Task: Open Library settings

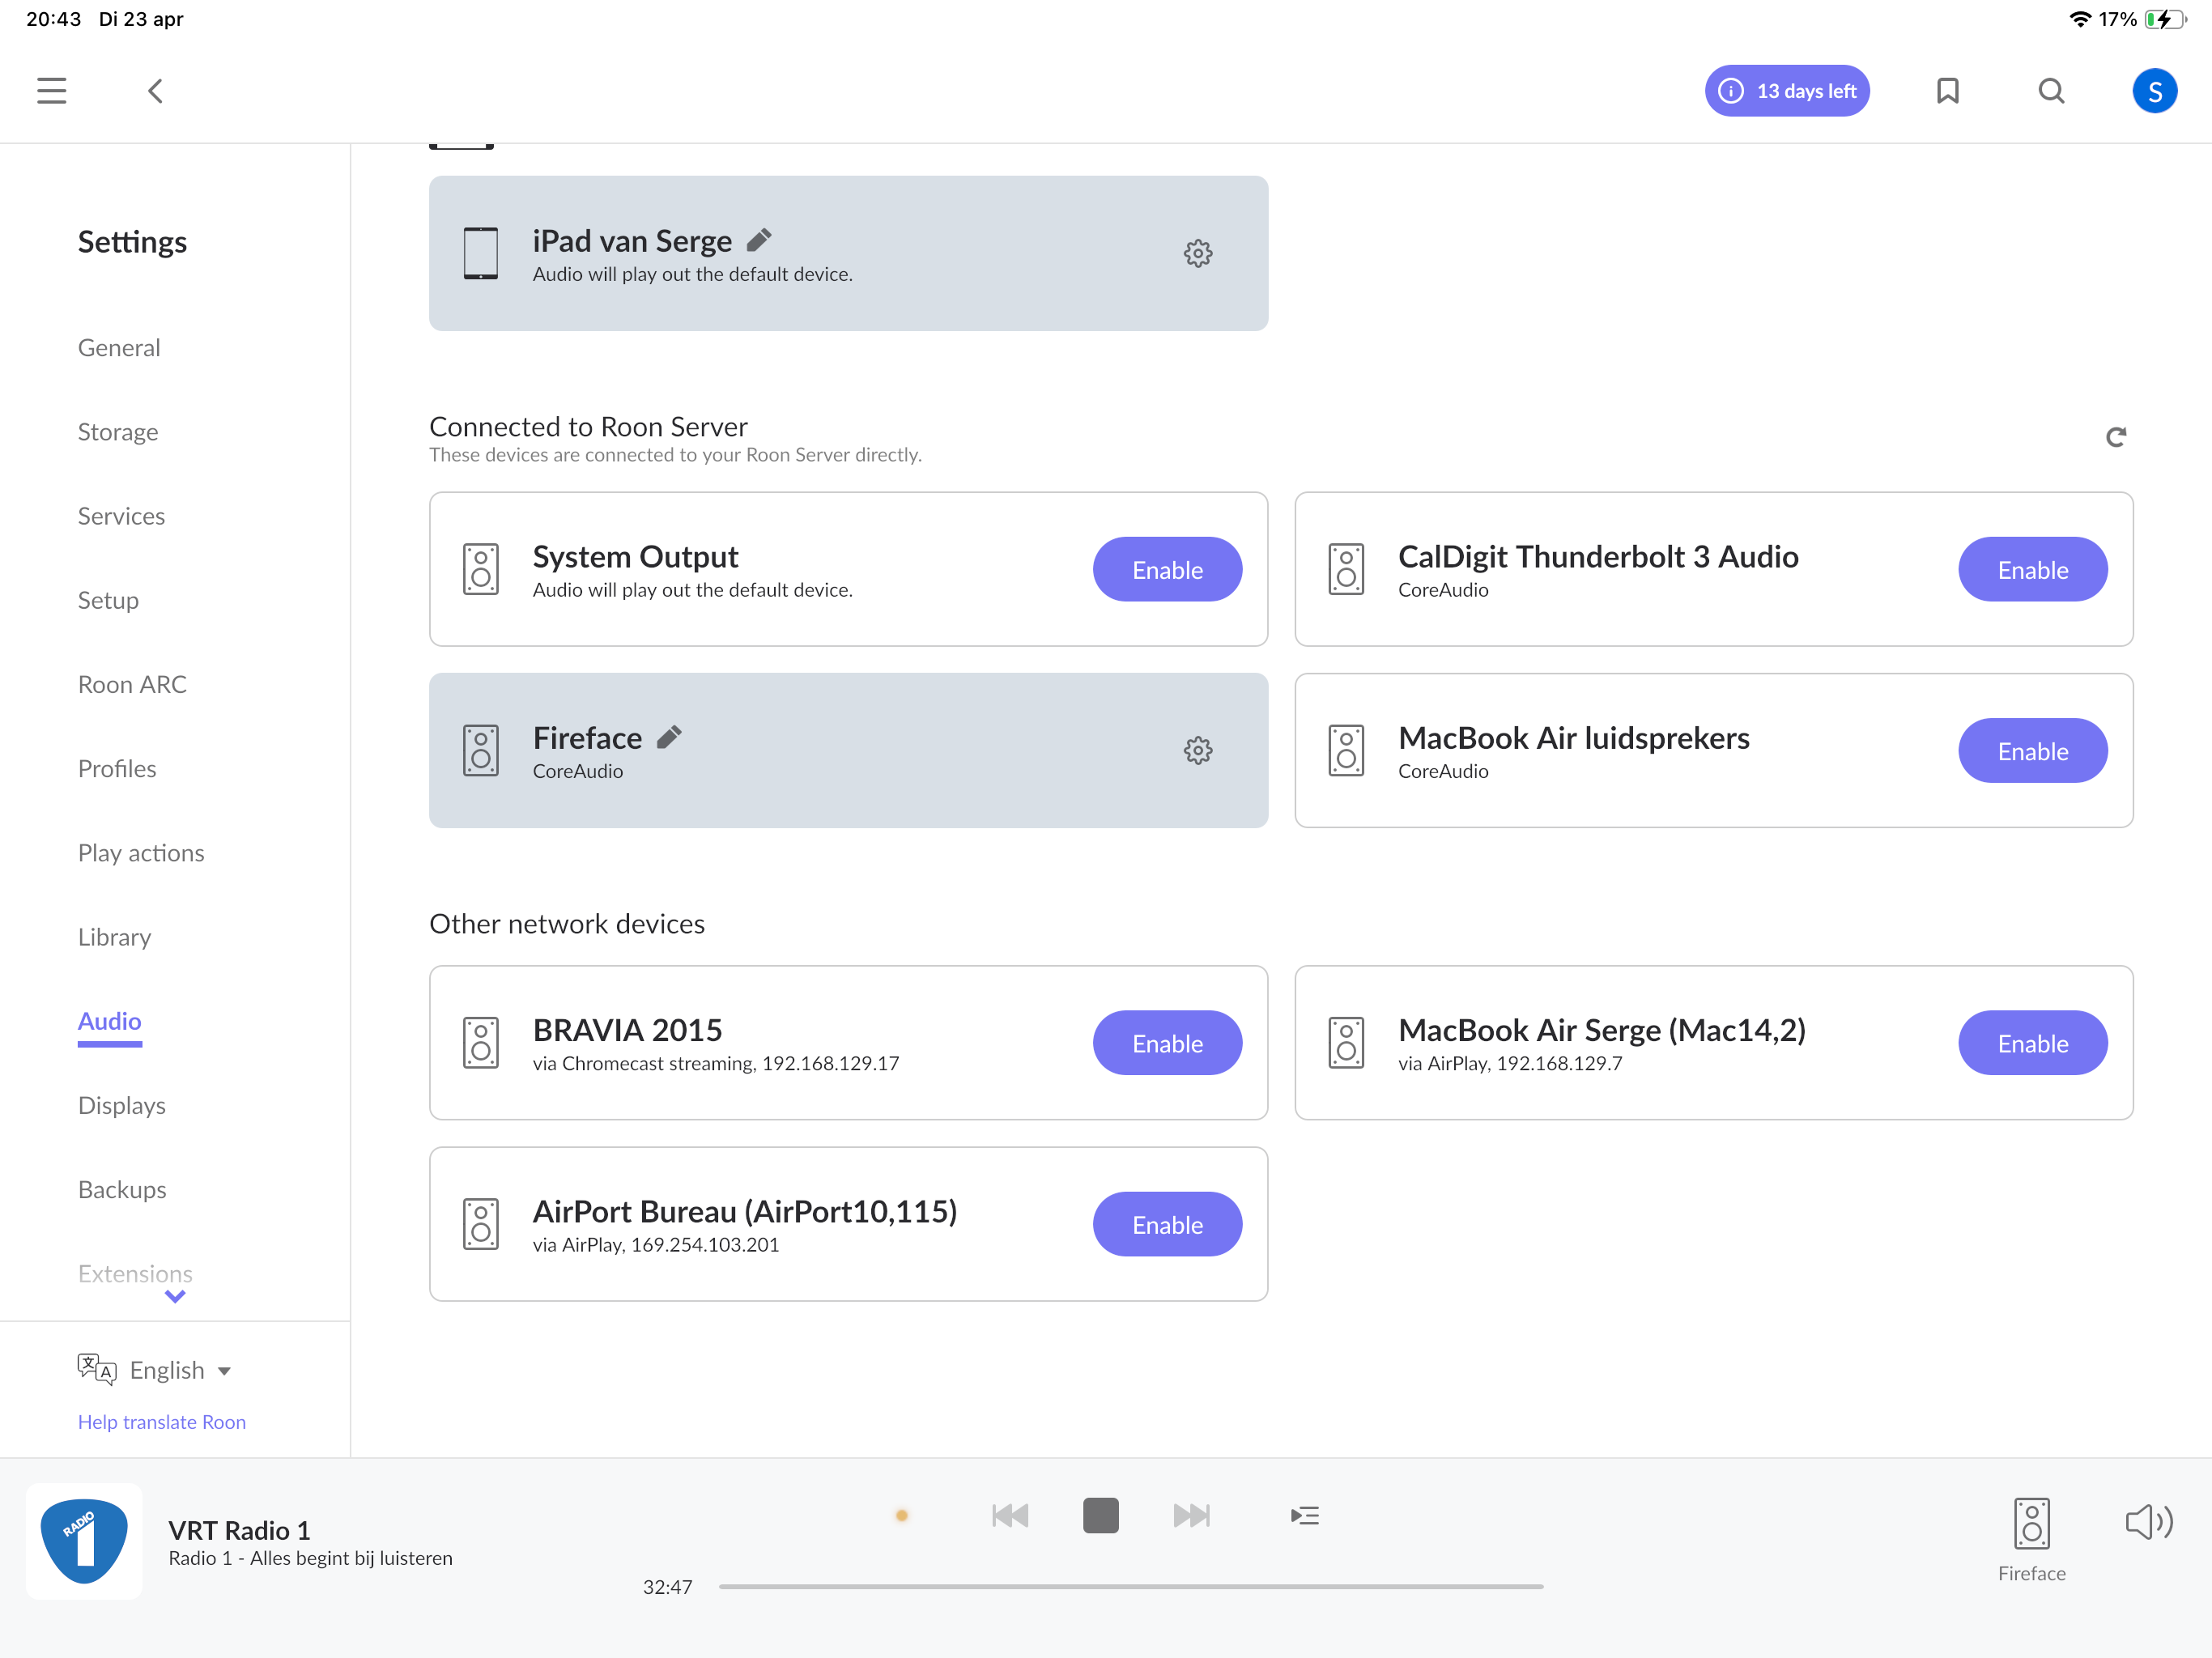Action: tap(114, 937)
